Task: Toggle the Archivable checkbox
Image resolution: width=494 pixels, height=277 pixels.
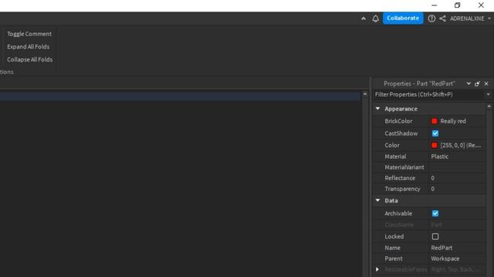Action: click(435, 214)
